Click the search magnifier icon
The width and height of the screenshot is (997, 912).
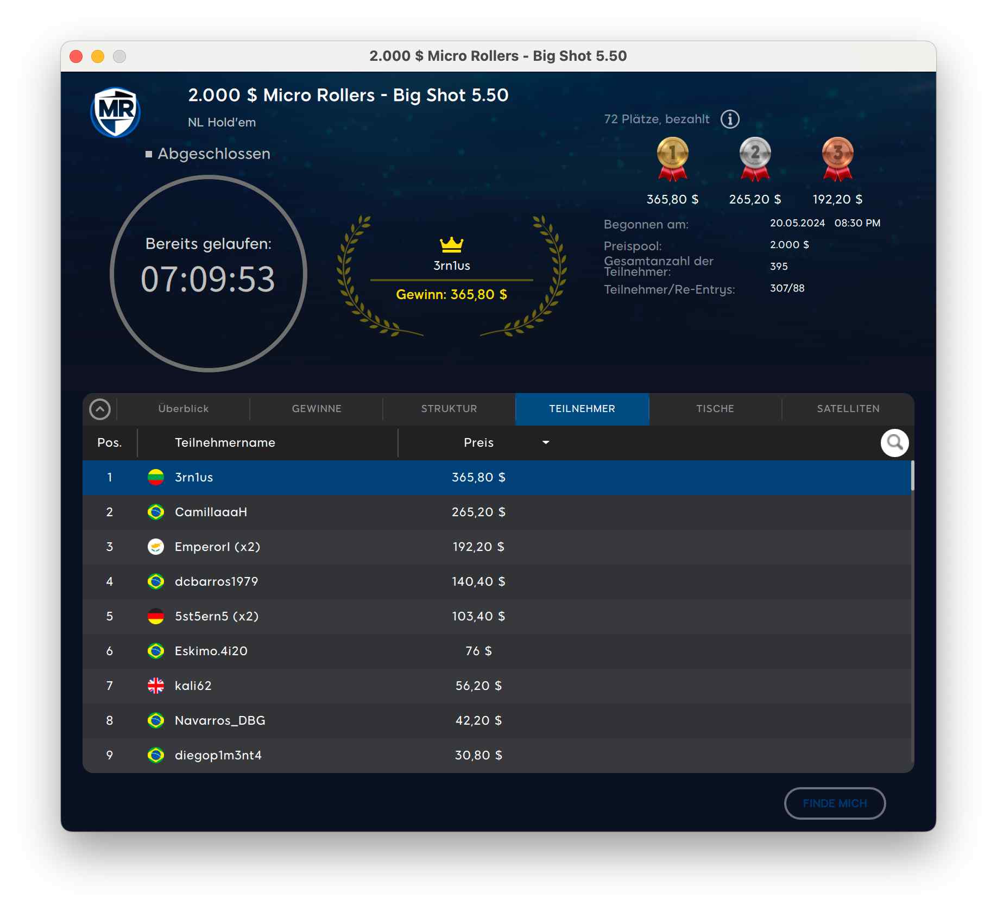pos(894,443)
